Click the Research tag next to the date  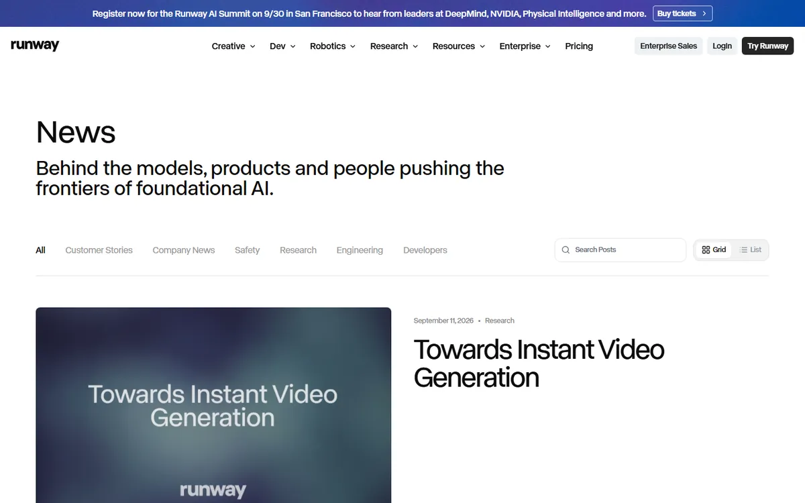click(x=500, y=321)
